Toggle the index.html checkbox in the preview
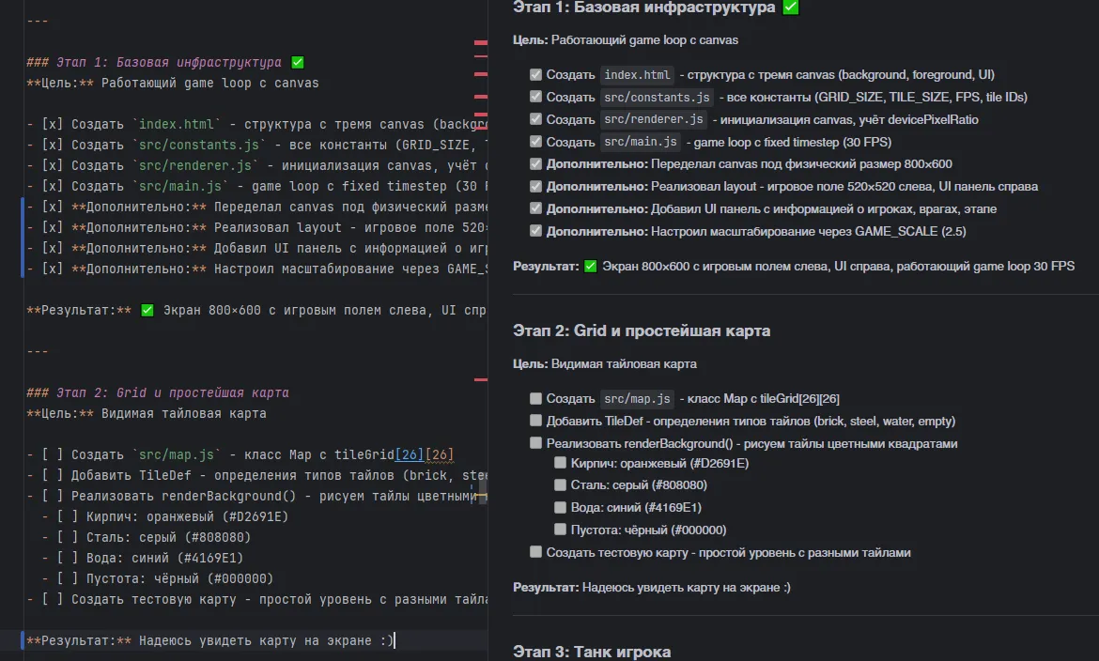This screenshot has height=661, width=1099. click(x=535, y=74)
